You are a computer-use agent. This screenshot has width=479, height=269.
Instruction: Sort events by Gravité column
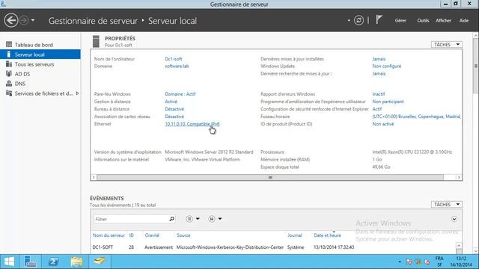tap(152, 235)
